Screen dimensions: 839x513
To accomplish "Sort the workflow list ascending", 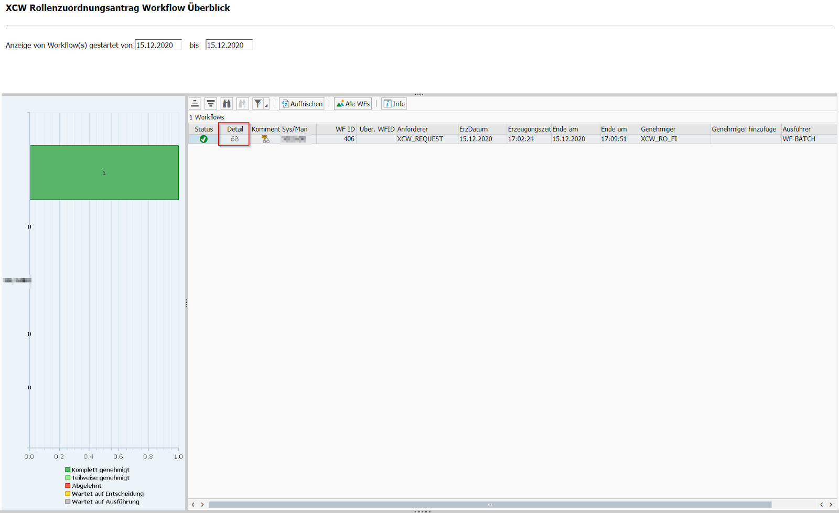I will click(195, 104).
